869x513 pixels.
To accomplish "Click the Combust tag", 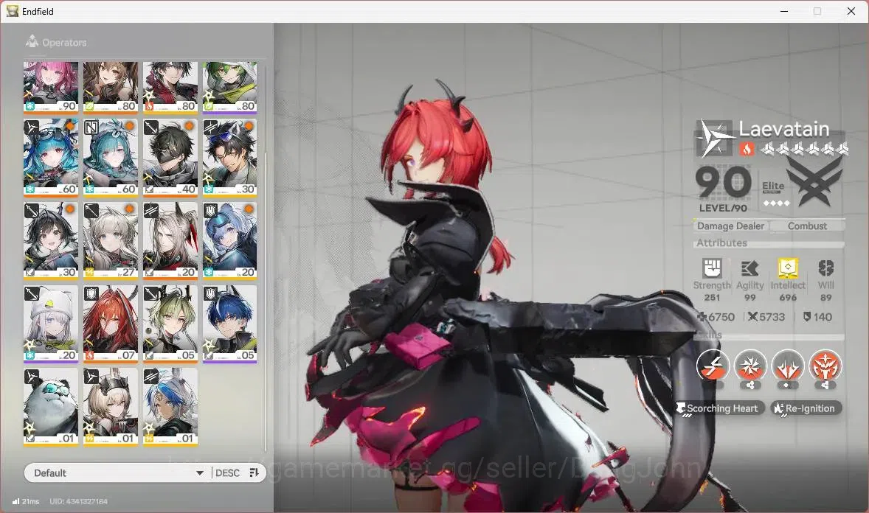I will [x=808, y=226].
